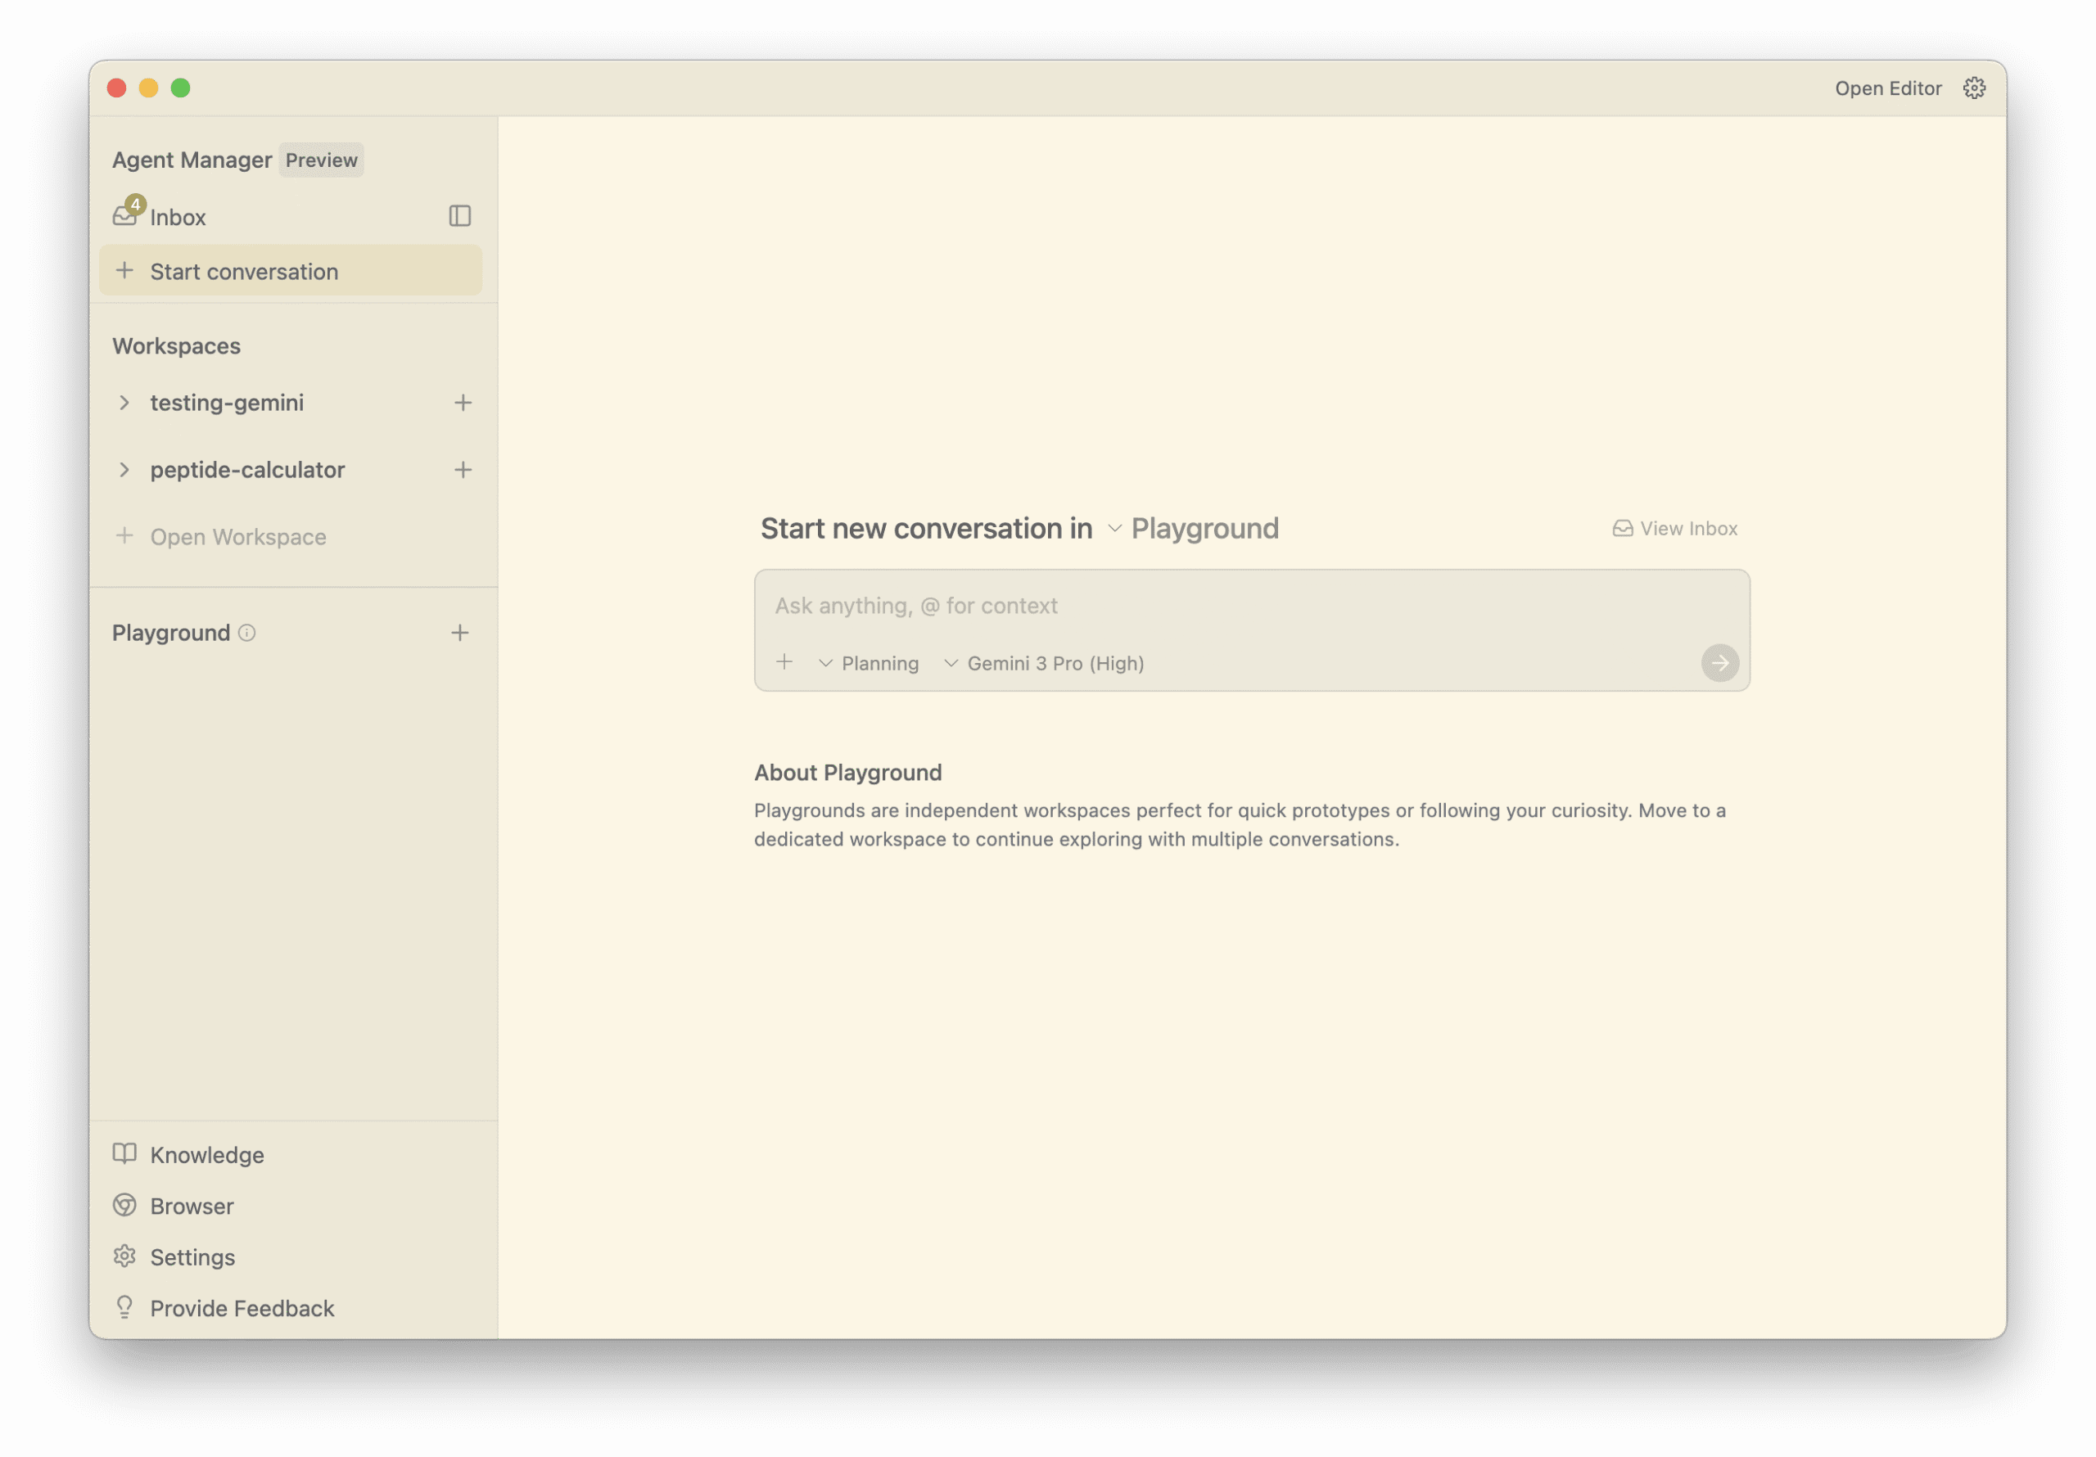Image resolution: width=2096 pixels, height=1457 pixels.
Task: Add new Playground with plus icon
Action: (459, 633)
